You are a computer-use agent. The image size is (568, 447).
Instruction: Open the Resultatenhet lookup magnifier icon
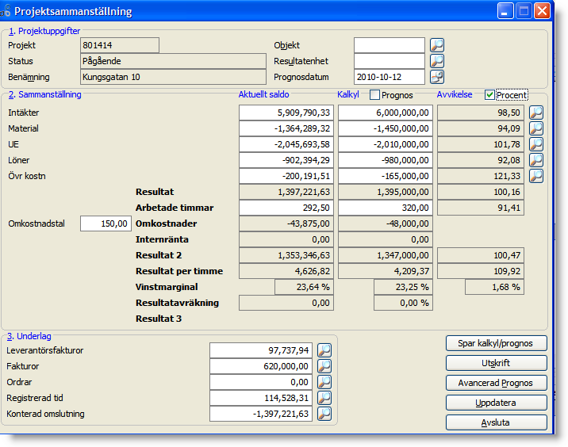pyautogui.click(x=437, y=61)
